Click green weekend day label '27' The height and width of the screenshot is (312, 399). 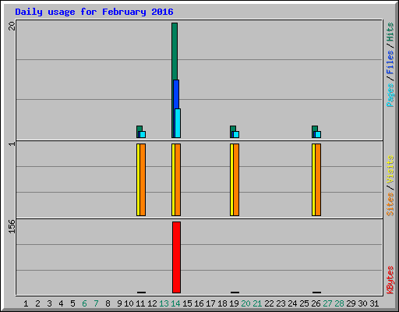(x=327, y=303)
